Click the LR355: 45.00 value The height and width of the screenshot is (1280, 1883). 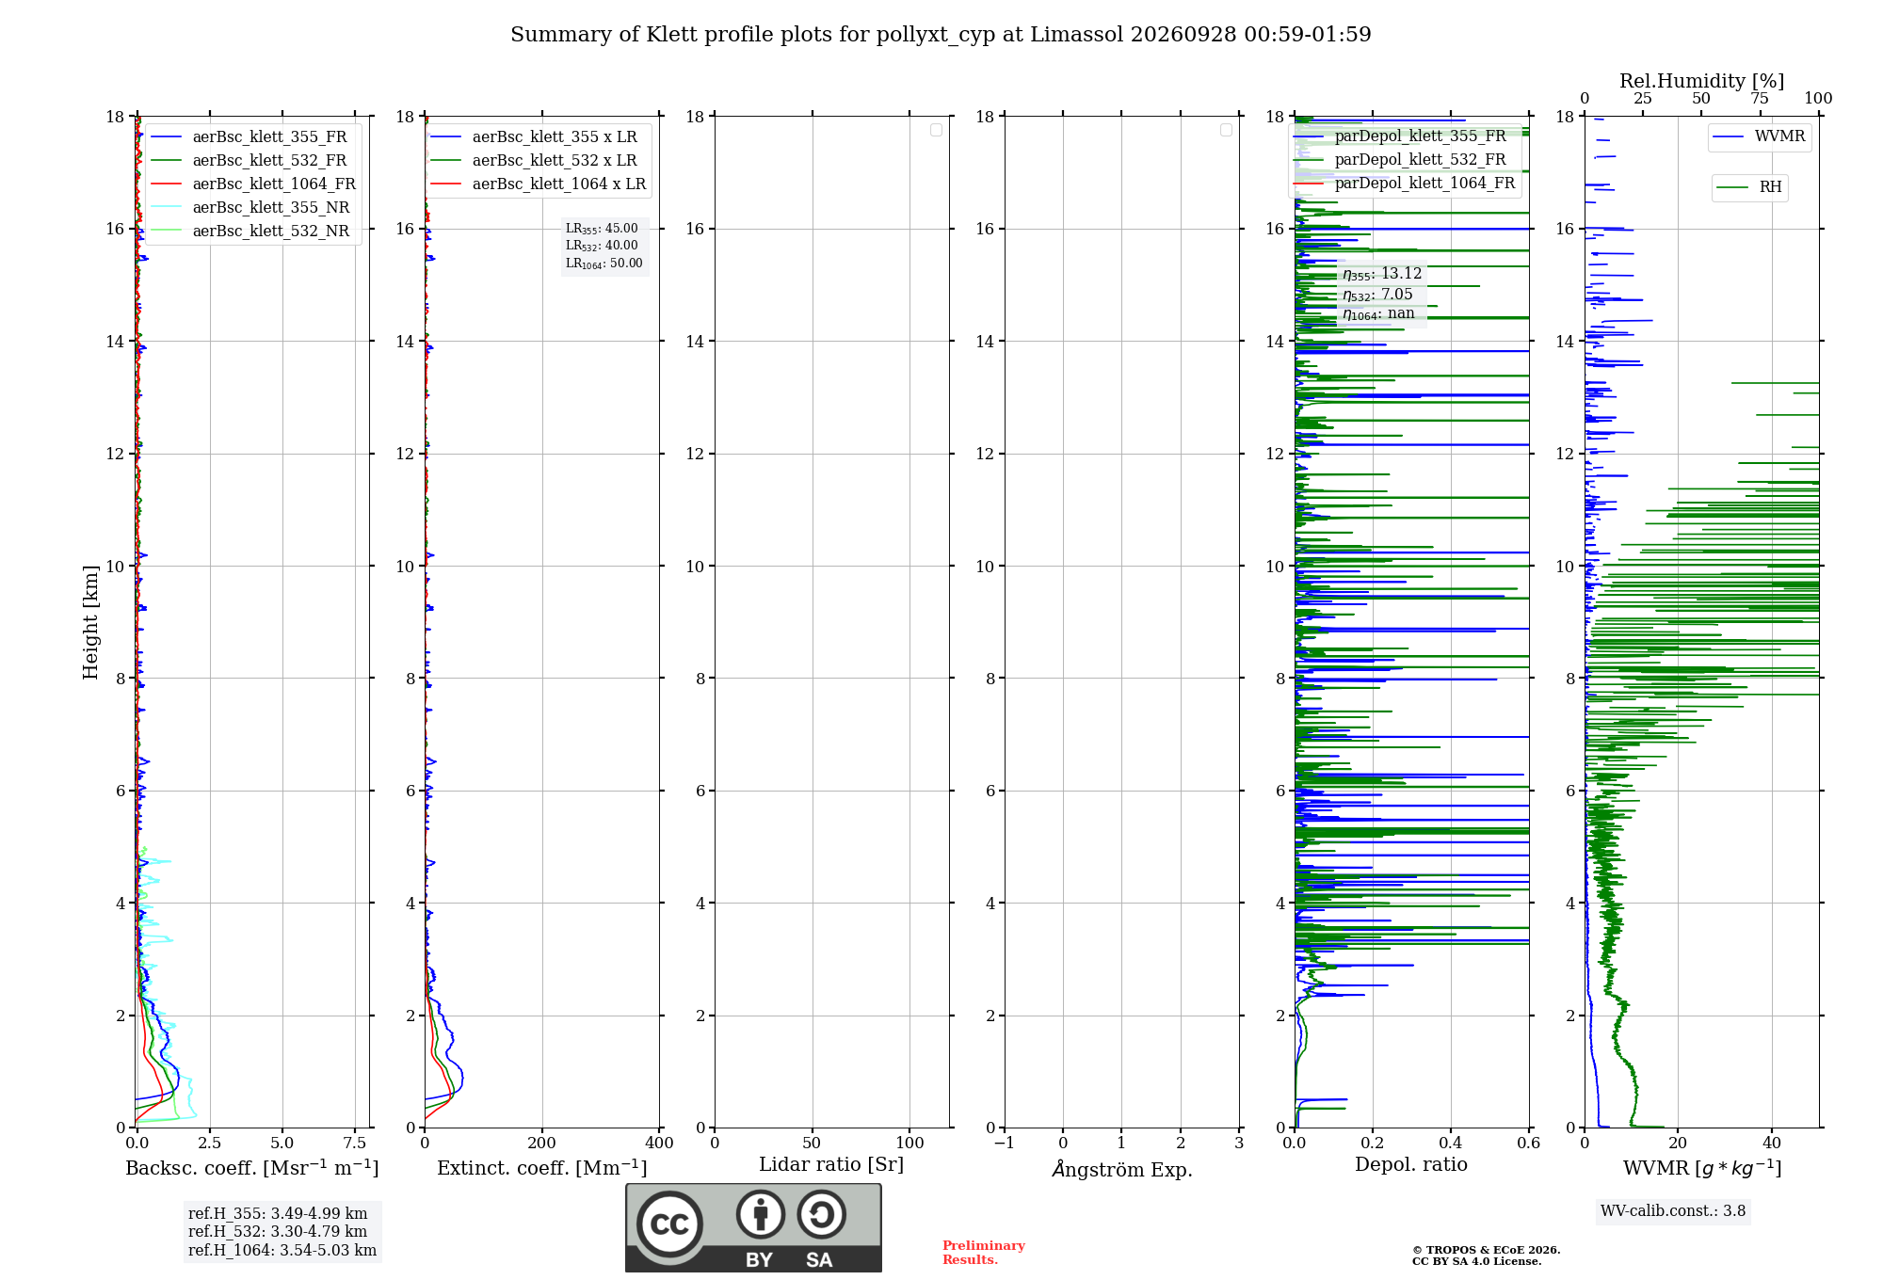(x=602, y=229)
